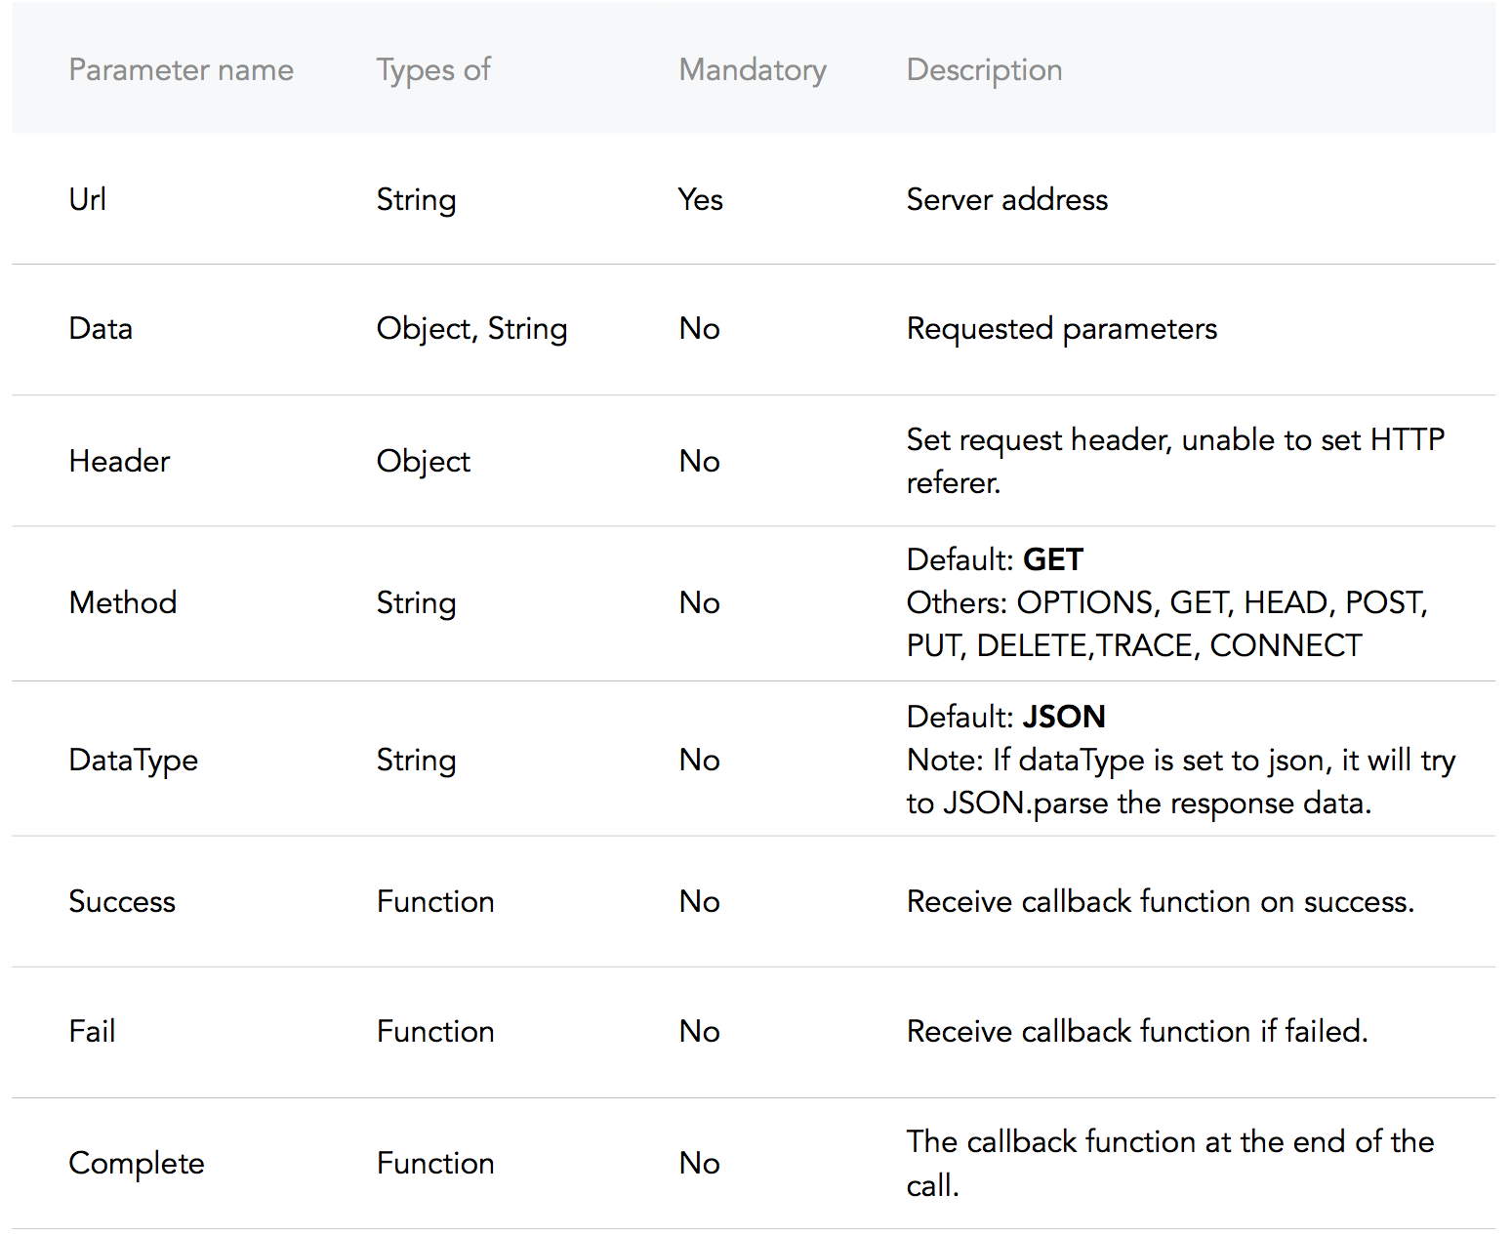The image size is (1511, 1236).
Task: Click the bold JSON default value
Action: point(1063,717)
